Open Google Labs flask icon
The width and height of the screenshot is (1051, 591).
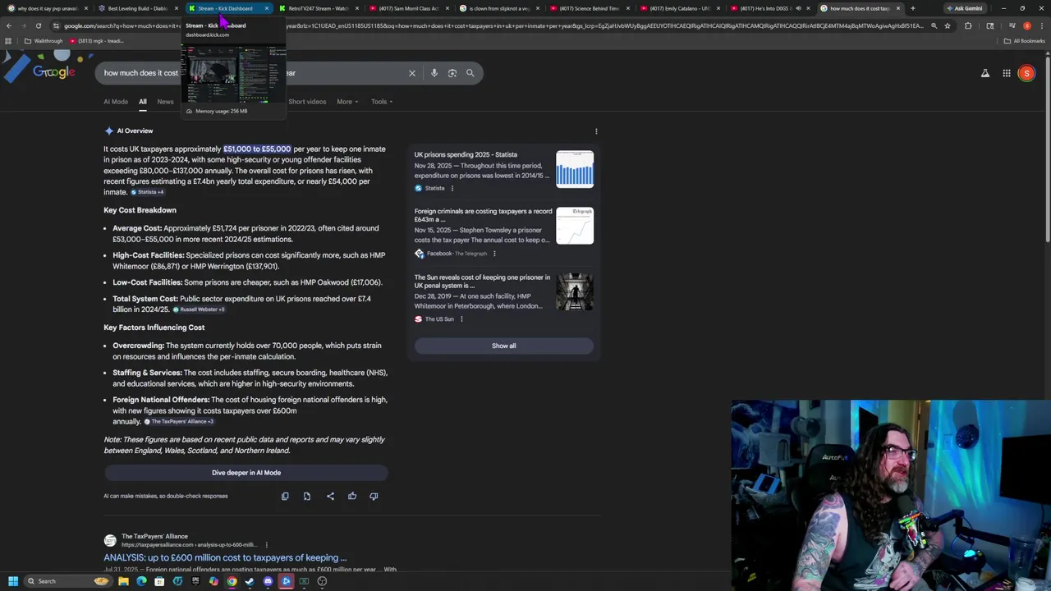(985, 73)
